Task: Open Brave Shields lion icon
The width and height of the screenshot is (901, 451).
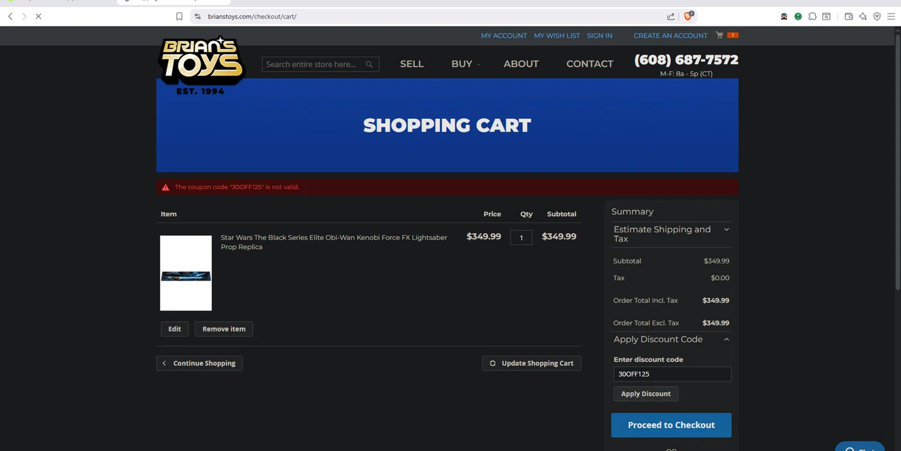Action: click(688, 16)
